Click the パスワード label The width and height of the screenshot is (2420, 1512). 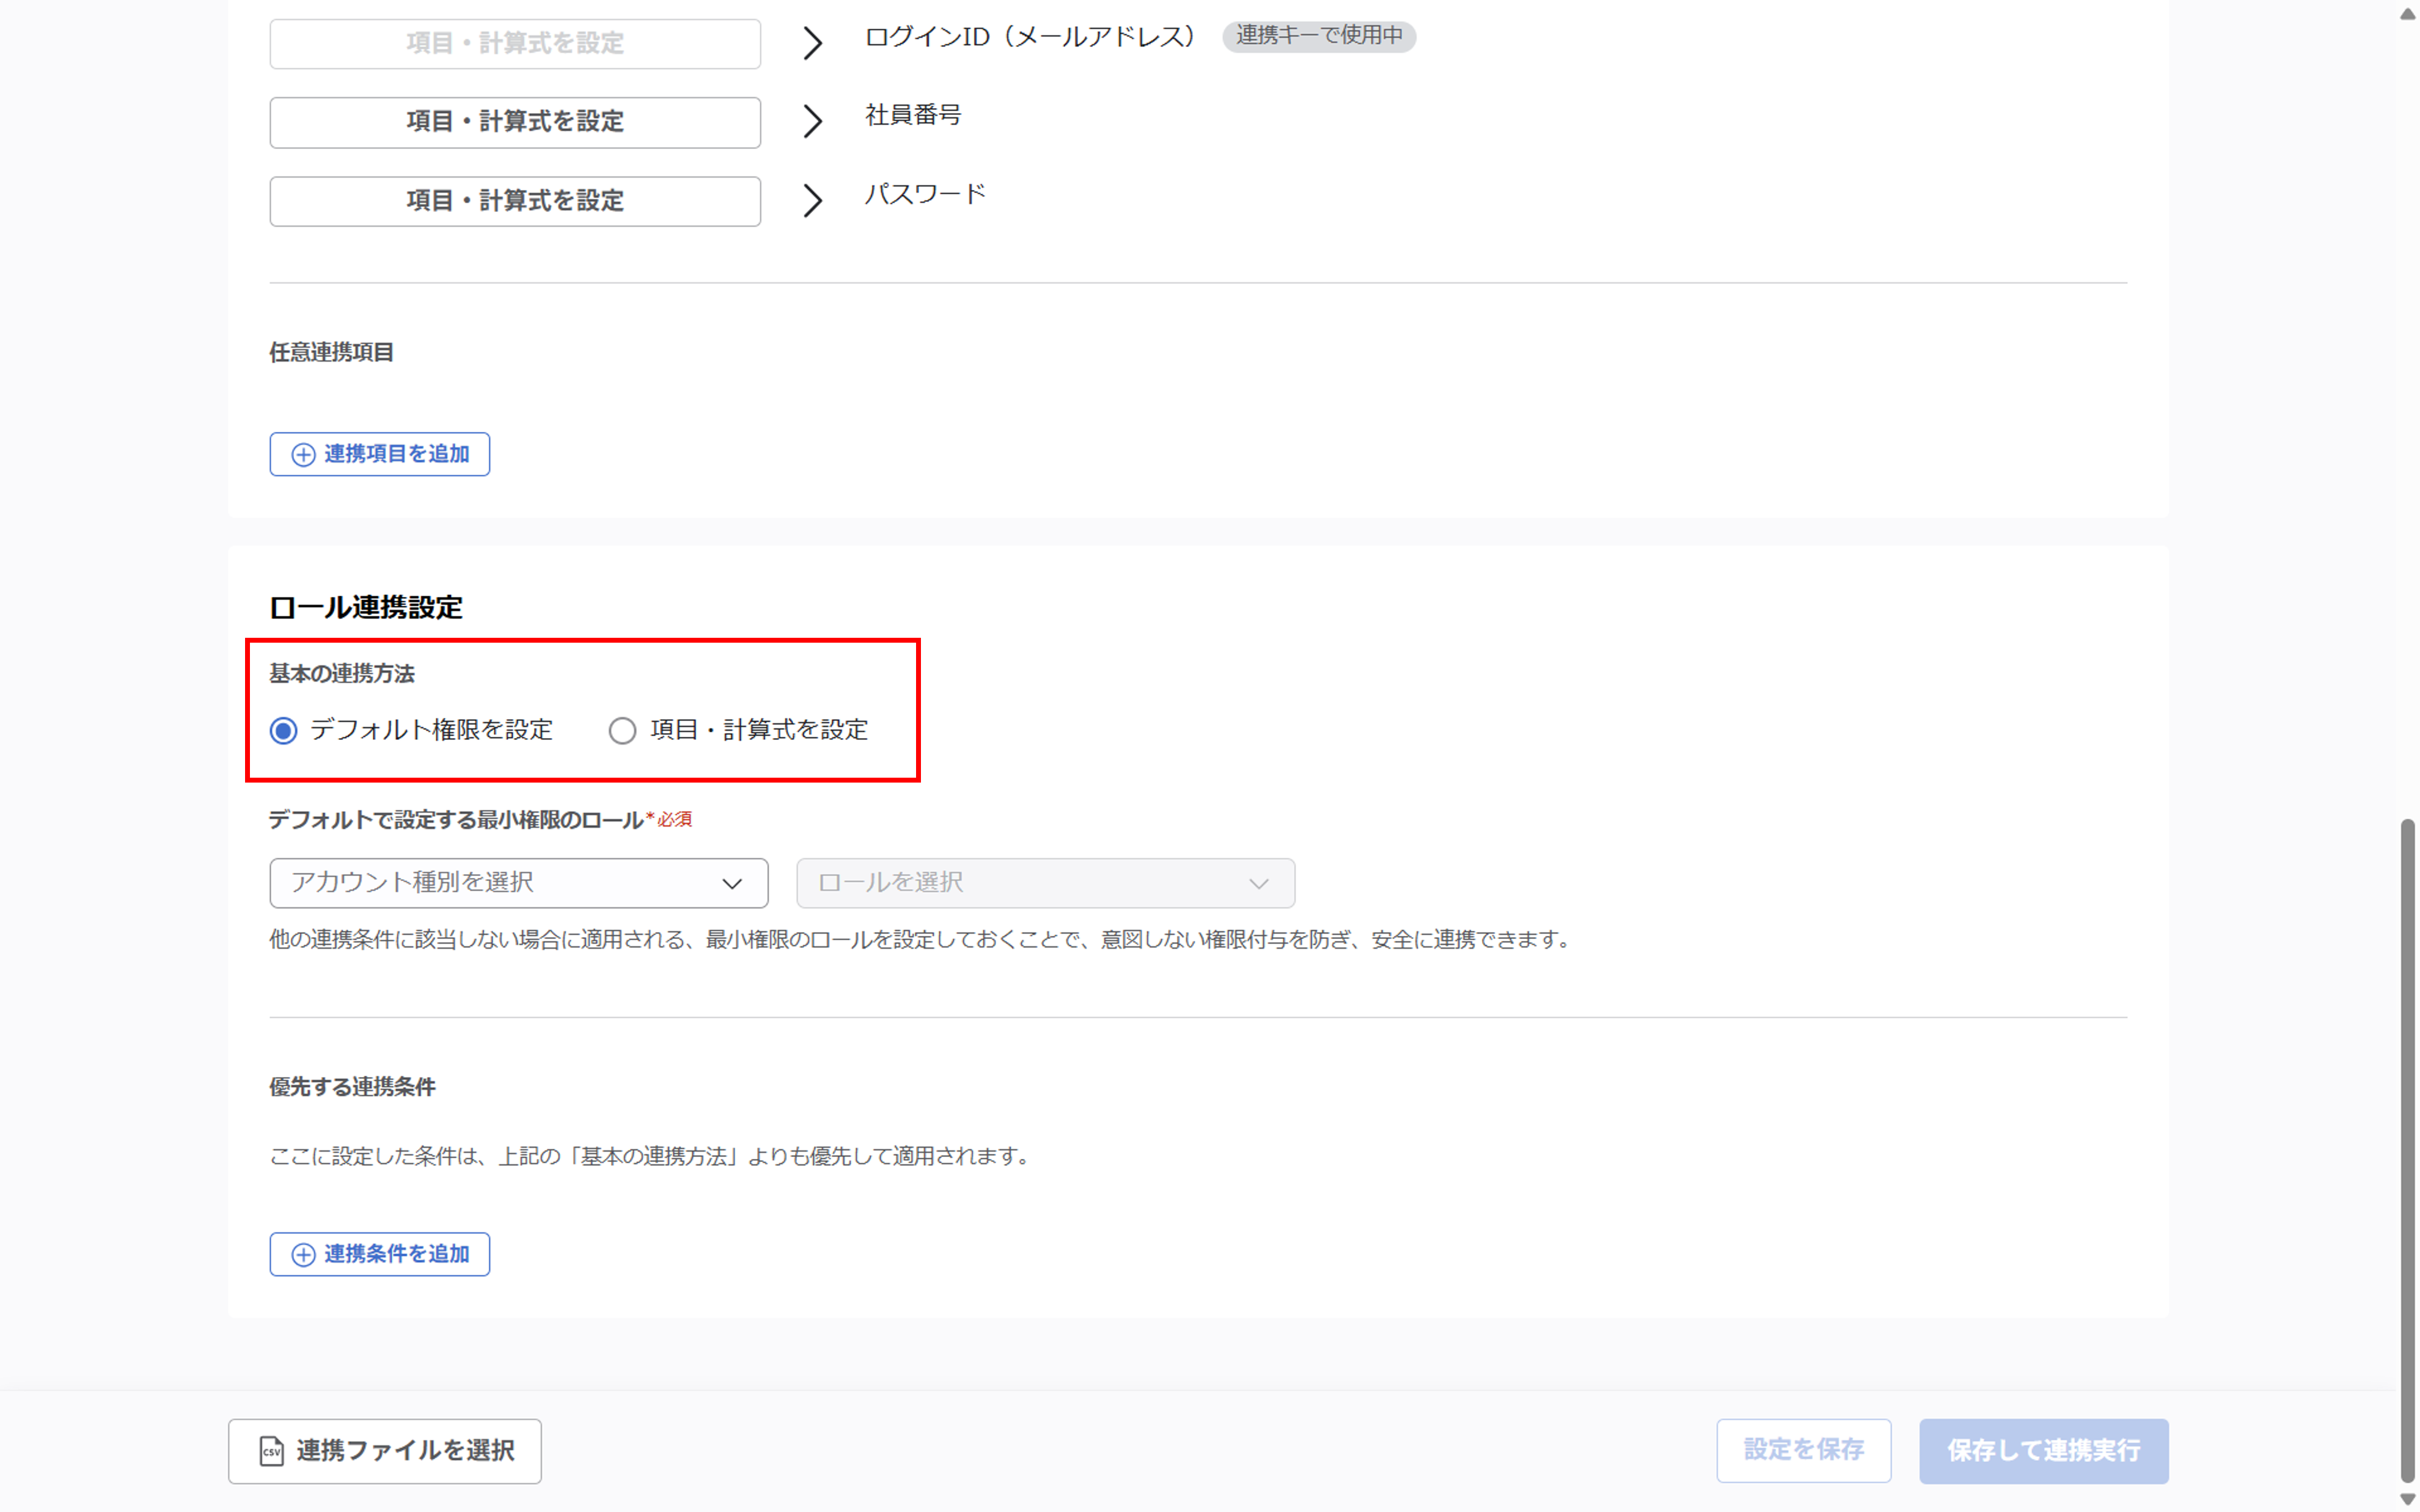point(925,194)
